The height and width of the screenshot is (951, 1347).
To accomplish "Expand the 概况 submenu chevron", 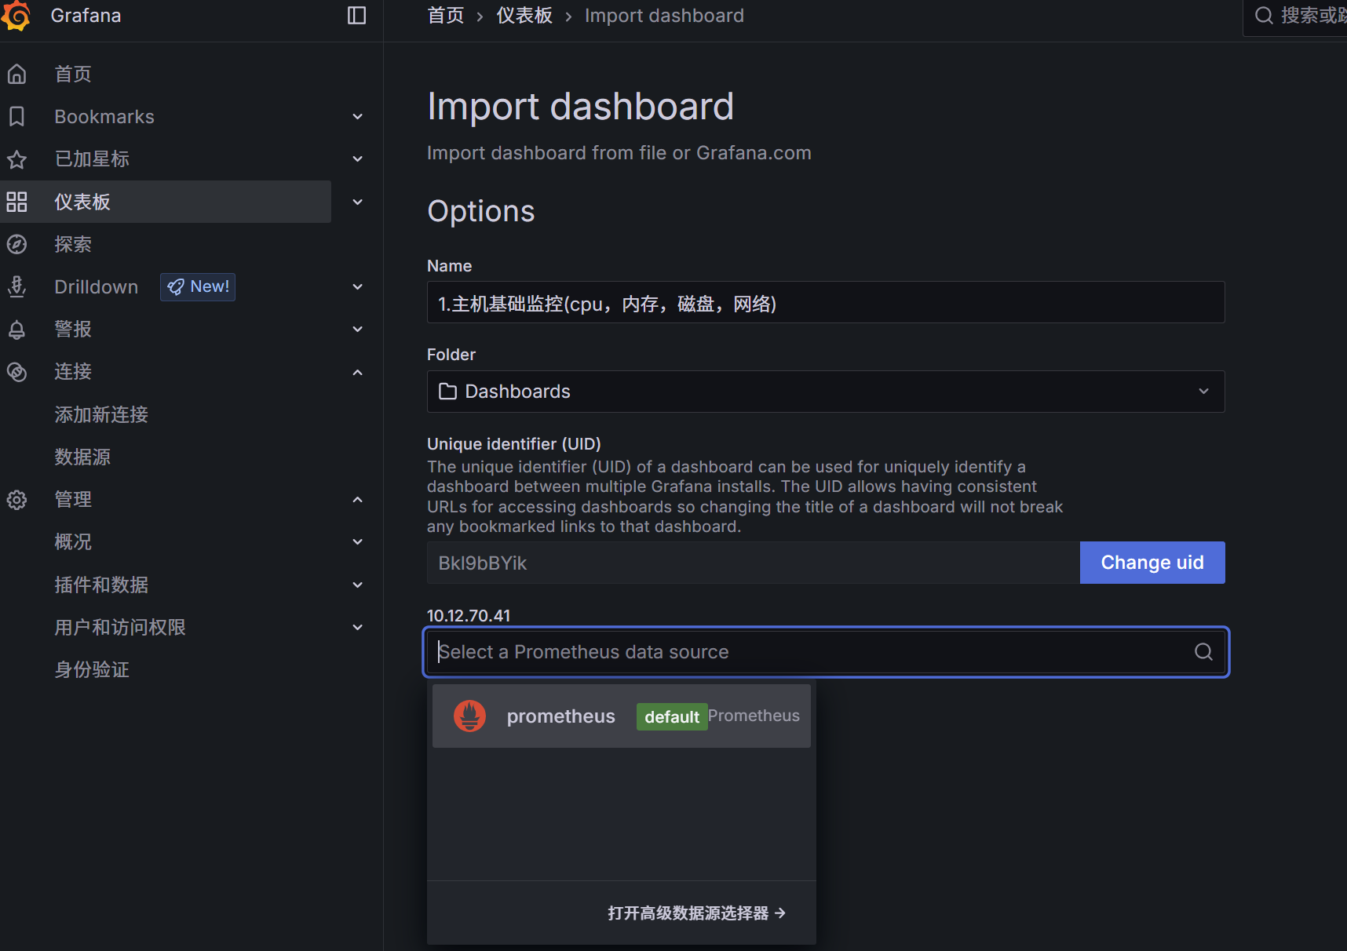I will (357, 542).
